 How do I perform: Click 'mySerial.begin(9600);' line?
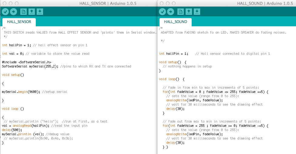tap(35, 92)
